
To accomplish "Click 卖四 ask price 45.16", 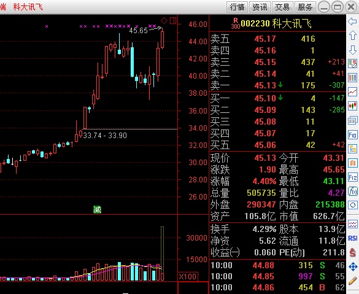I will click(265, 50).
